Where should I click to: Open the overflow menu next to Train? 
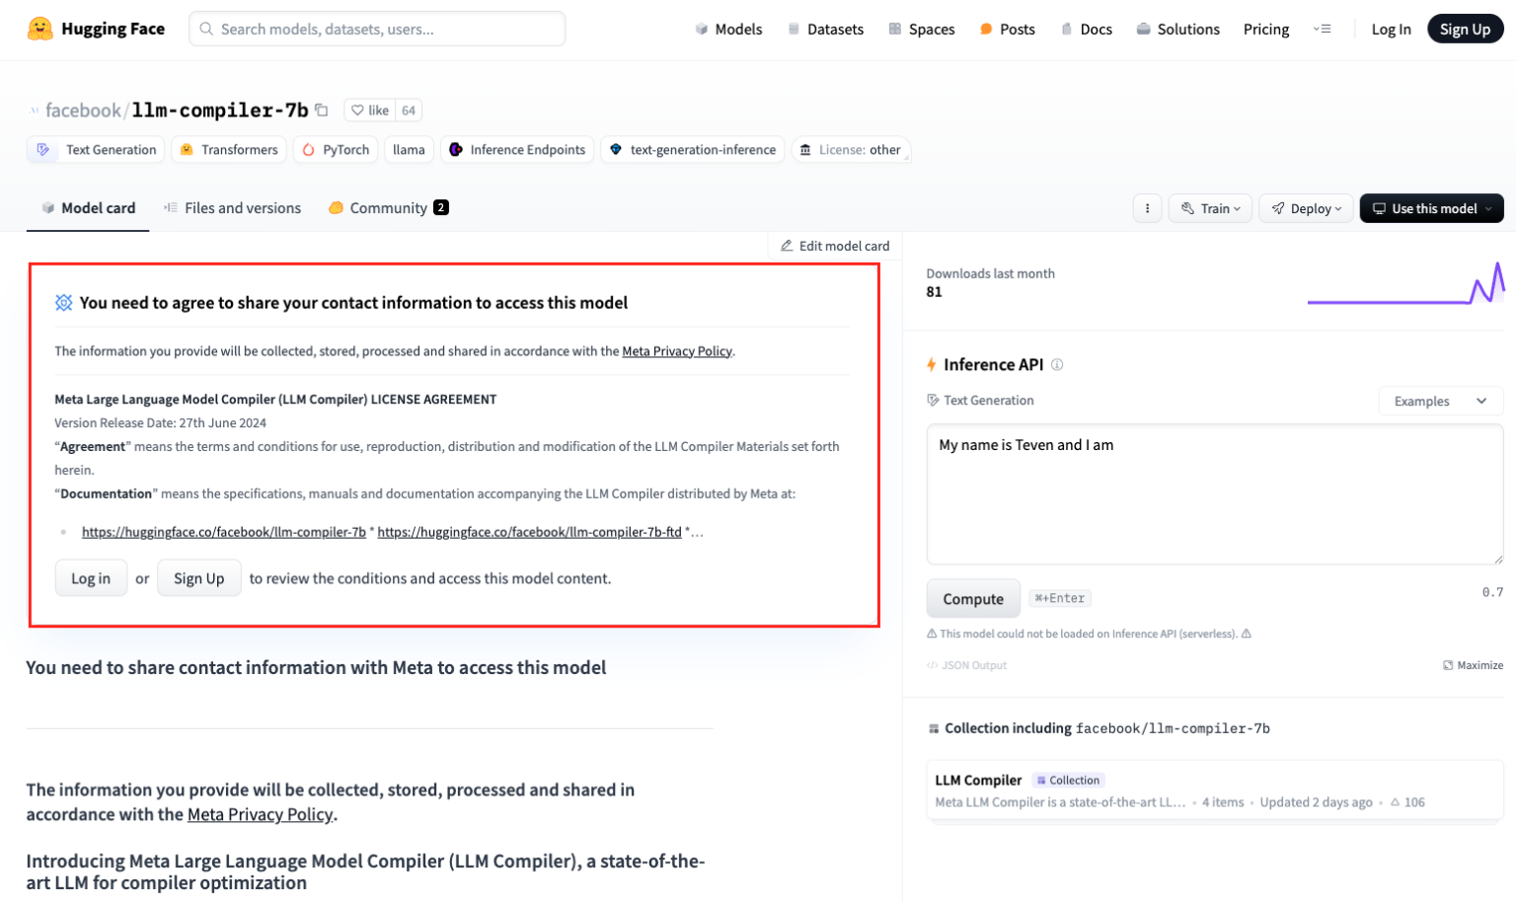1146,208
